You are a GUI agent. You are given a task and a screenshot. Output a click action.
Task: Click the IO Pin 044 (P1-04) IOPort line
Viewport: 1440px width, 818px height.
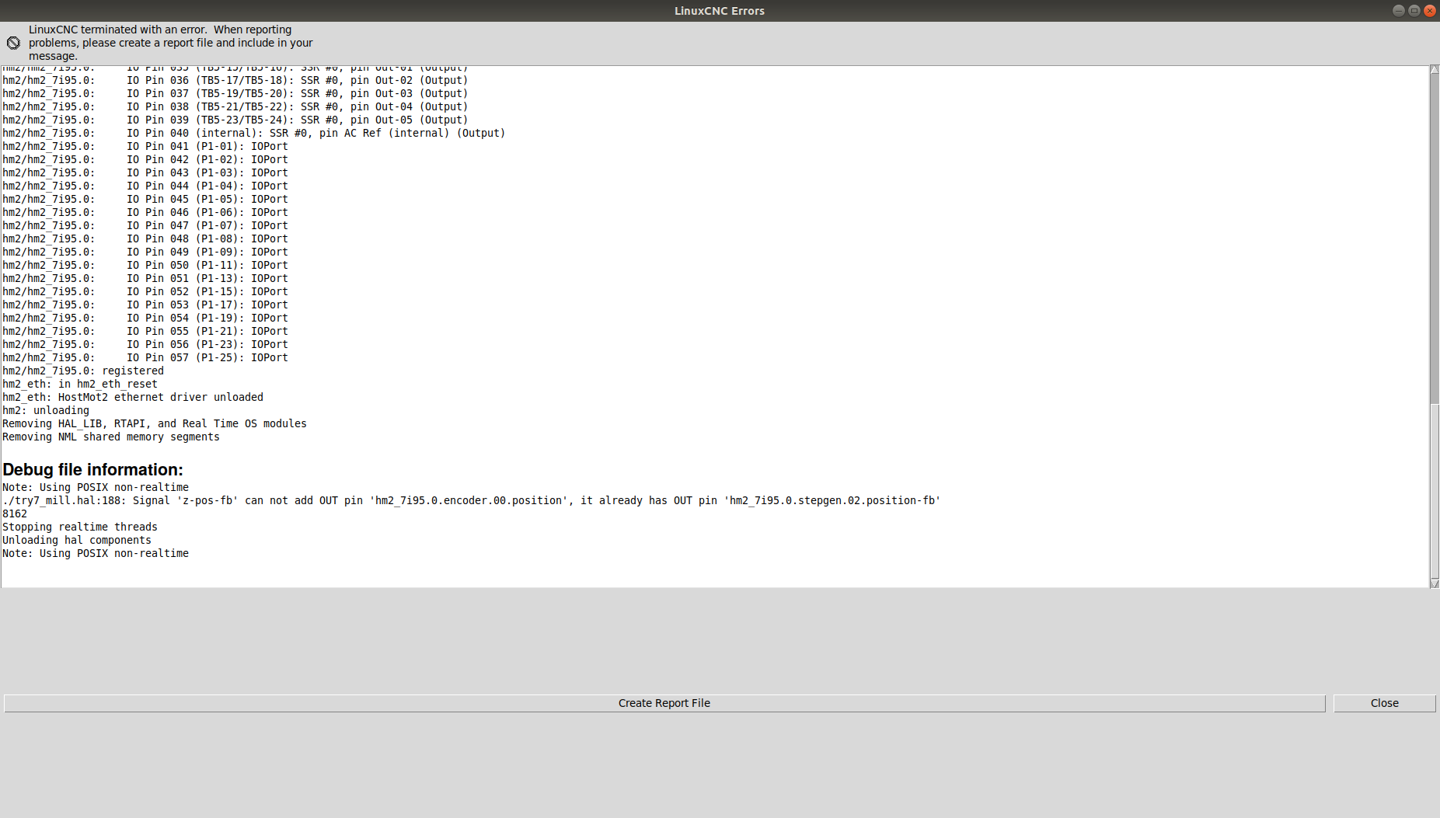(x=145, y=186)
